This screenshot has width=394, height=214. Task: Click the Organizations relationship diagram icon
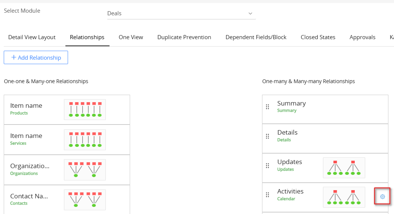85,170
